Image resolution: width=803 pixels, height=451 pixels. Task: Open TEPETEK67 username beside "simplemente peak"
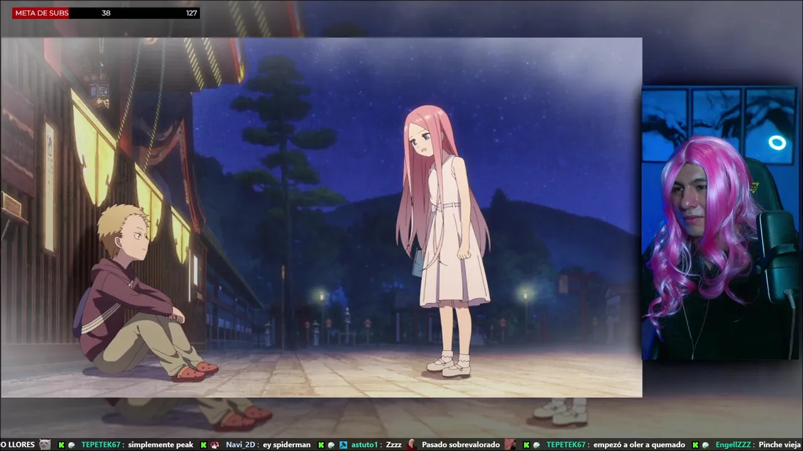coord(102,445)
